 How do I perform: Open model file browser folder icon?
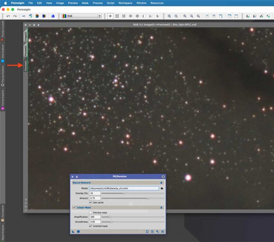(162, 189)
